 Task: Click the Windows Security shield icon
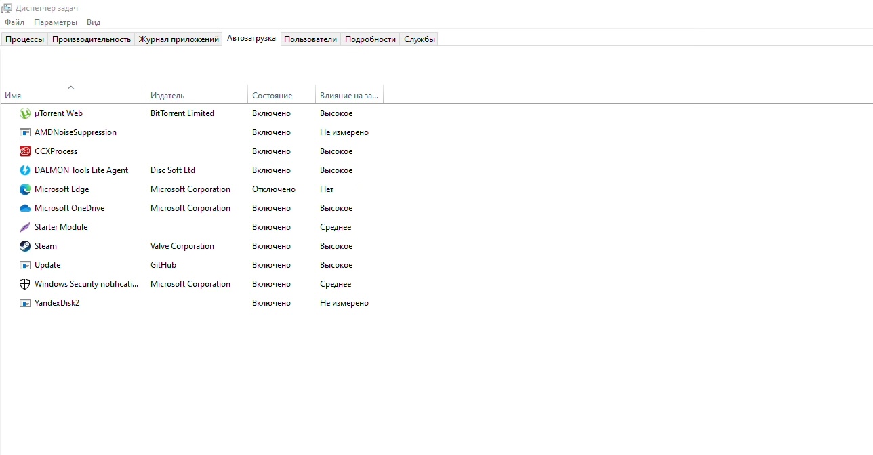(x=25, y=284)
